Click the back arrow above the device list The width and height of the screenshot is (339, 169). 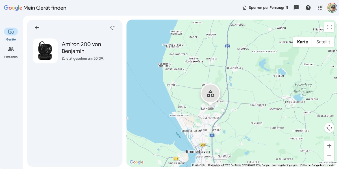[x=37, y=28]
